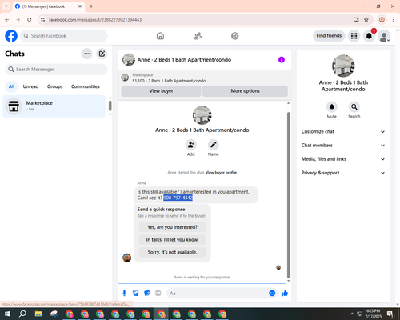This screenshot has width=400, height=320.
Task: Bookmark this page with the star icon
Action: click(x=366, y=20)
